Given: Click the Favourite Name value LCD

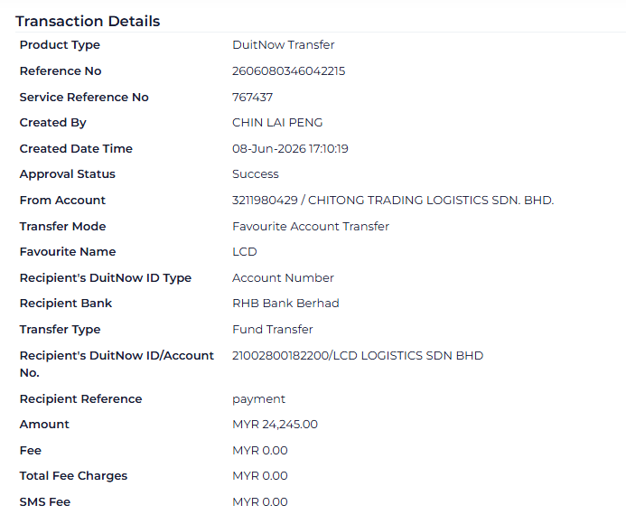Looking at the screenshot, I should click(x=245, y=252).
